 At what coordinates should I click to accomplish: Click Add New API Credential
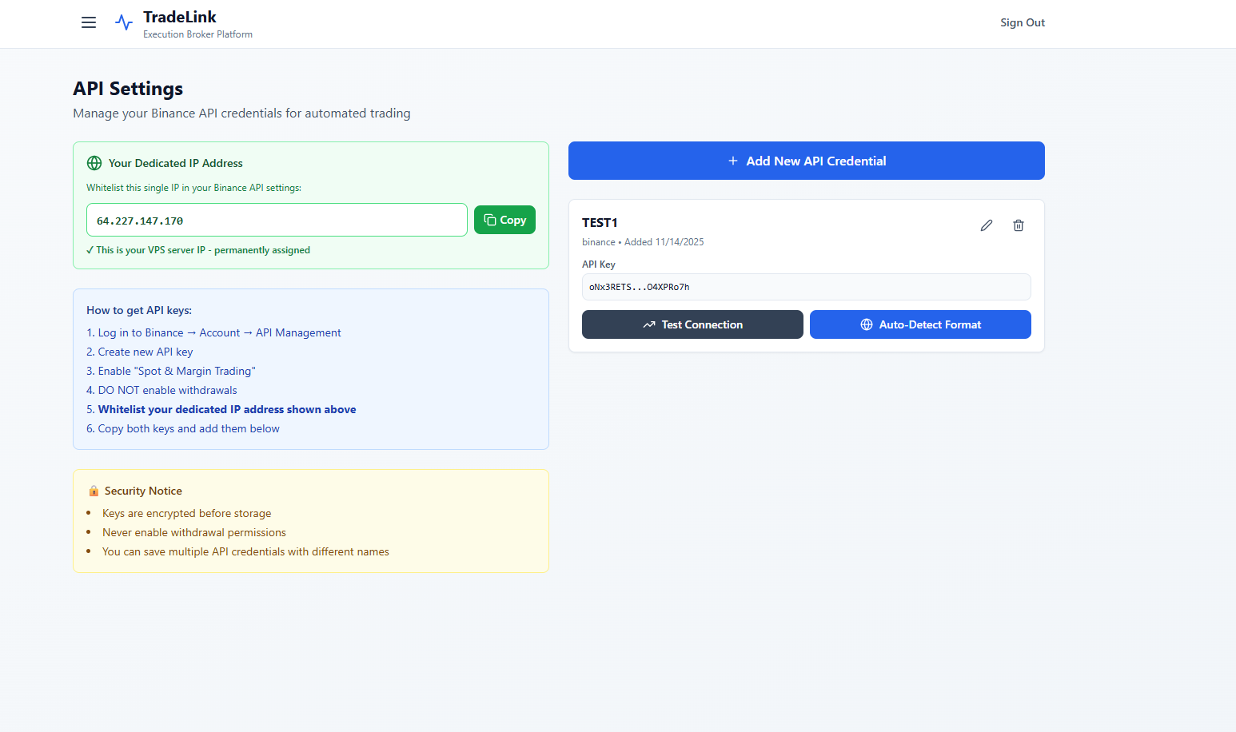(x=806, y=161)
